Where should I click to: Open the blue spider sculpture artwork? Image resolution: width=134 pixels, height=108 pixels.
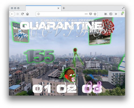click(x=20, y=32)
